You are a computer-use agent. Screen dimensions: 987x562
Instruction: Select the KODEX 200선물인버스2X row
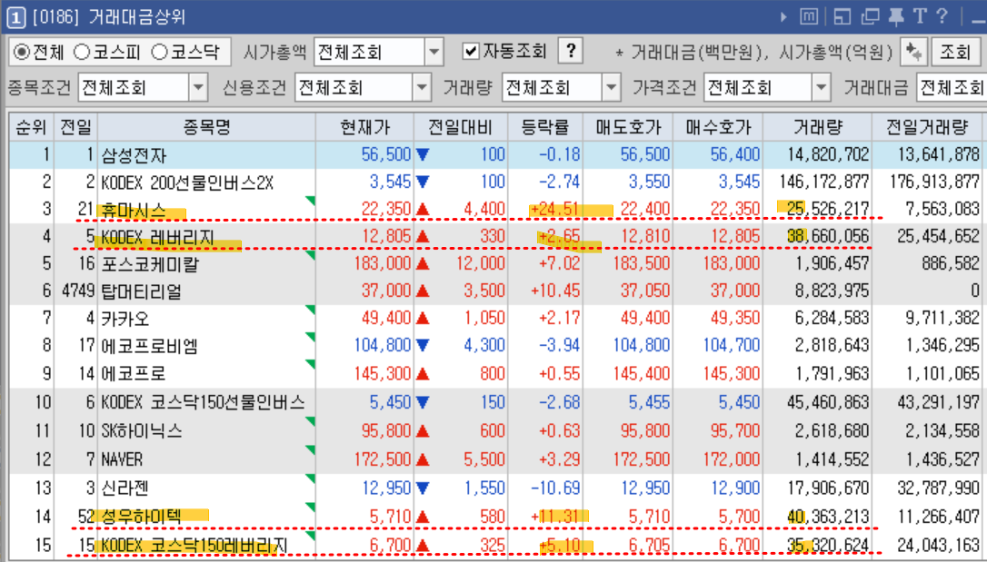point(494,182)
